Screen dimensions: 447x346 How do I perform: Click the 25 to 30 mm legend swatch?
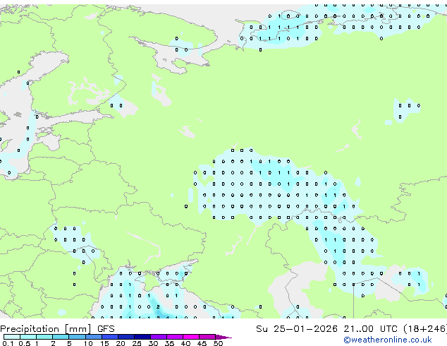142,337
